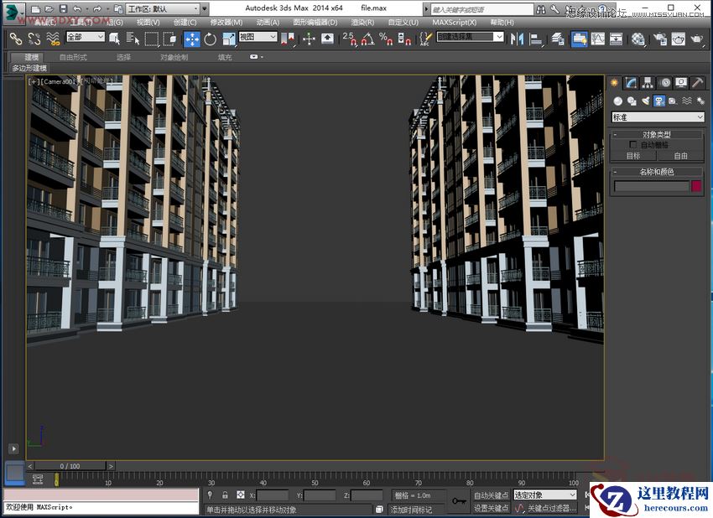Activate the Select and Scale tool

coord(226,39)
